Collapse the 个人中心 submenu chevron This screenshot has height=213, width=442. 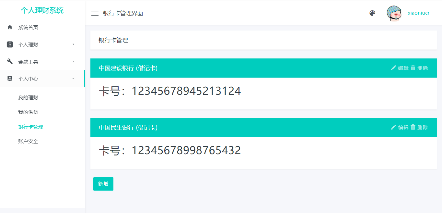tap(73, 79)
